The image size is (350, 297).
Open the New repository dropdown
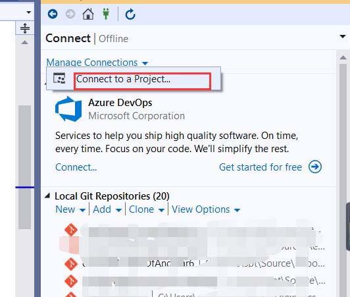tap(70, 209)
